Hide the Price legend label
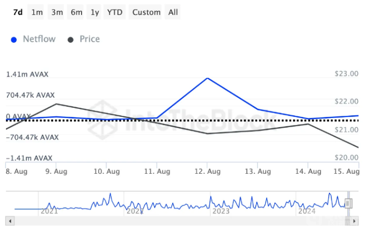The width and height of the screenshot is (365, 229). (90, 39)
